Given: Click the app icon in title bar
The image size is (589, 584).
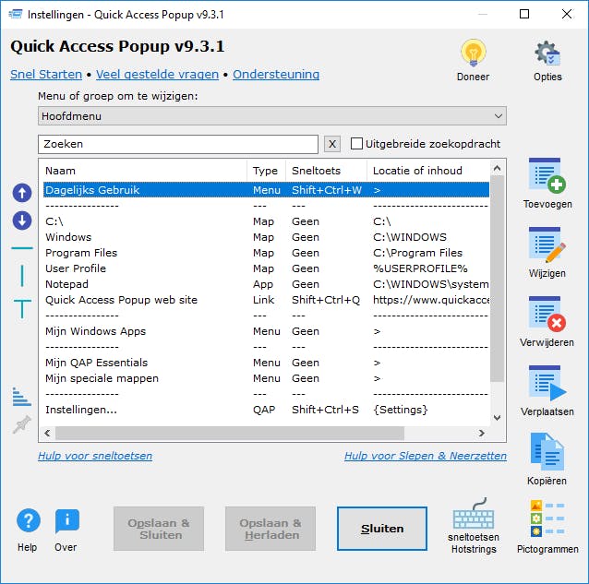Looking at the screenshot, I should coord(15,14).
